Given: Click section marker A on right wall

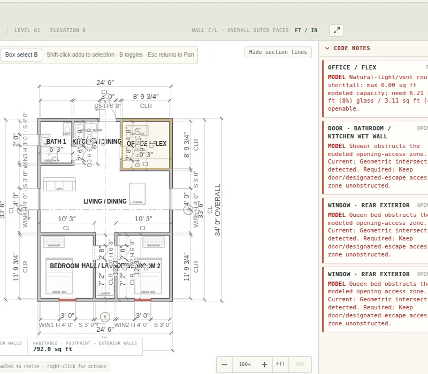Looking at the screenshot, I should [x=188, y=210].
